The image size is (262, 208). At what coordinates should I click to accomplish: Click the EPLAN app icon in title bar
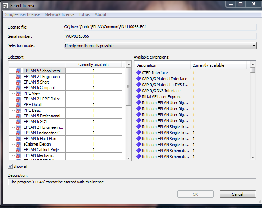tap(6, 6)
